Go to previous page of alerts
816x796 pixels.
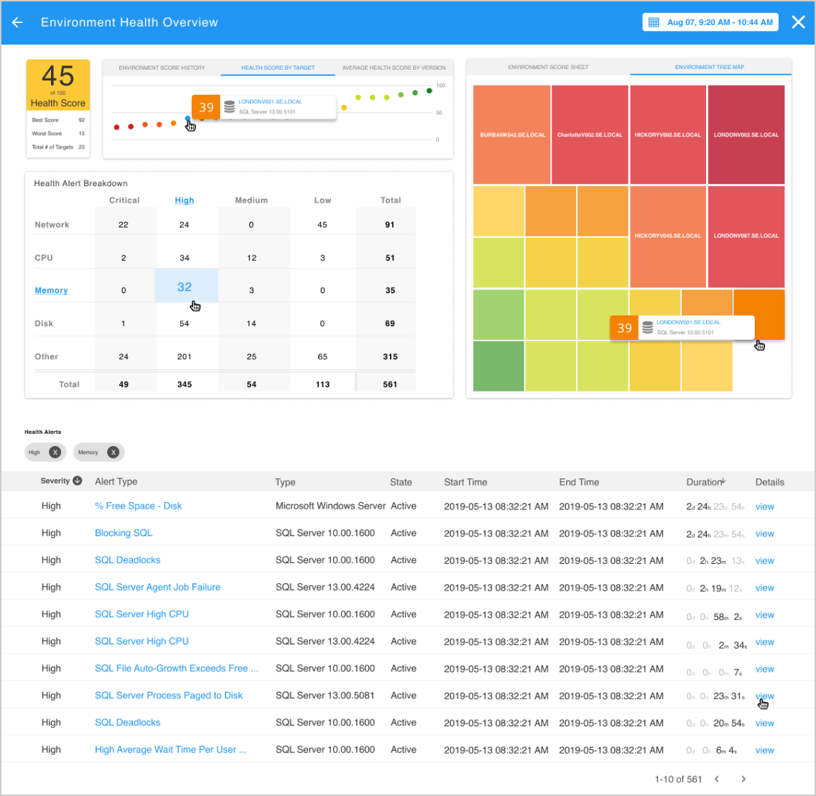[x=717, y=779]
